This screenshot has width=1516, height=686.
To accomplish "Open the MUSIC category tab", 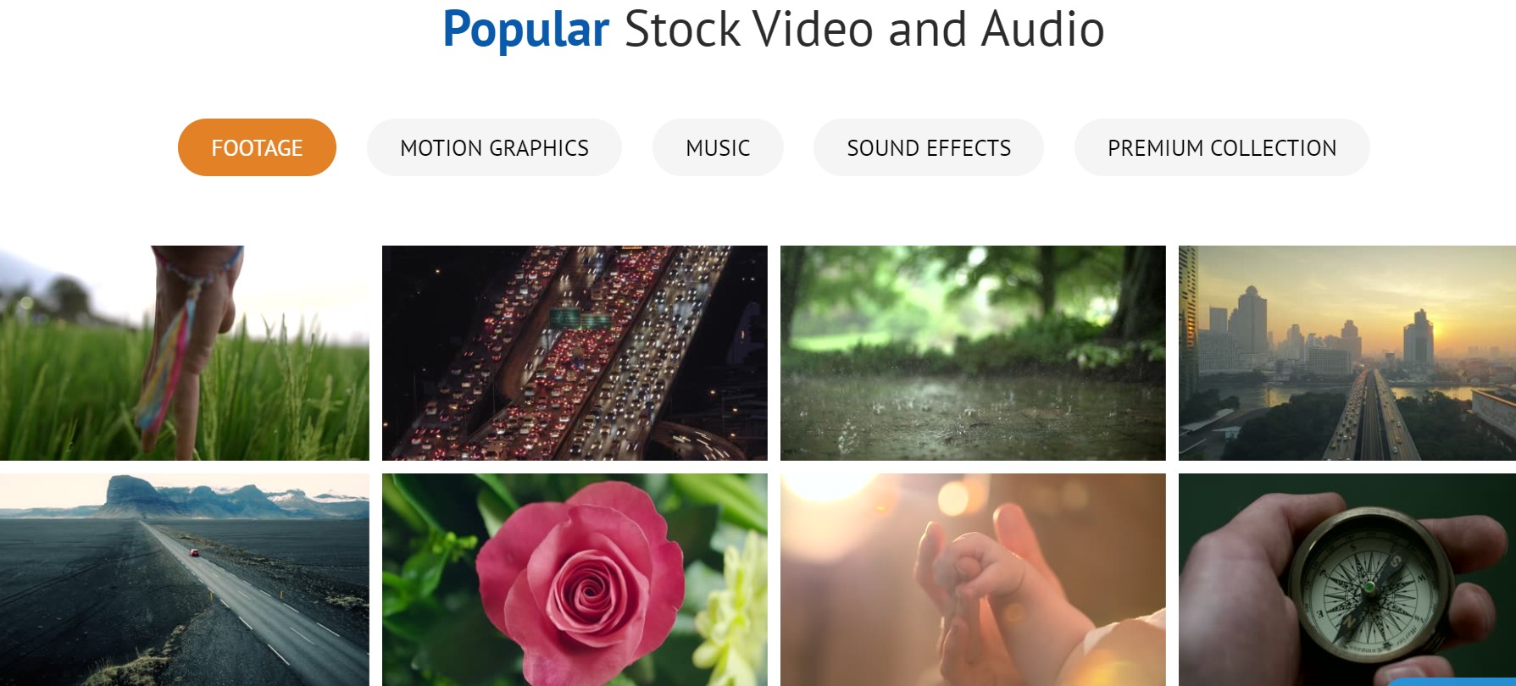I will click(x=718, y=147).
